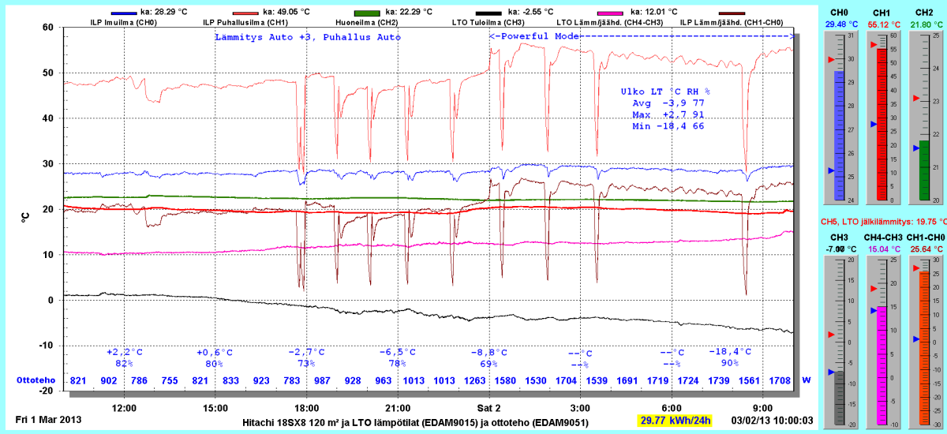Click the Sat 2 date marker
Screen dimensions: 947x434
pyautogui.click(x=488, y=408)
